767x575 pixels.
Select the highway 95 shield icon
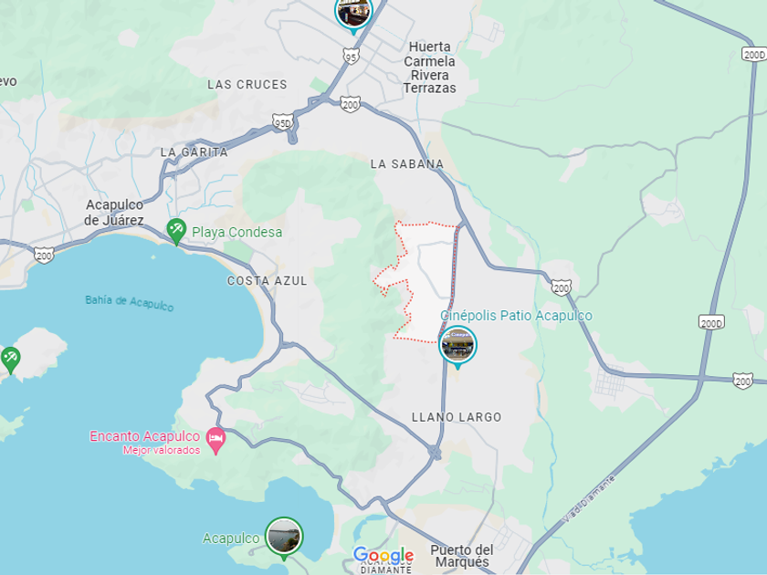click(x=351, y=57)
